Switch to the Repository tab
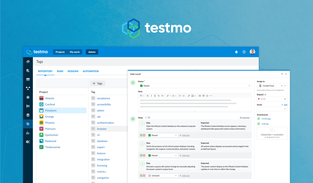 click(x=45, y=71)
